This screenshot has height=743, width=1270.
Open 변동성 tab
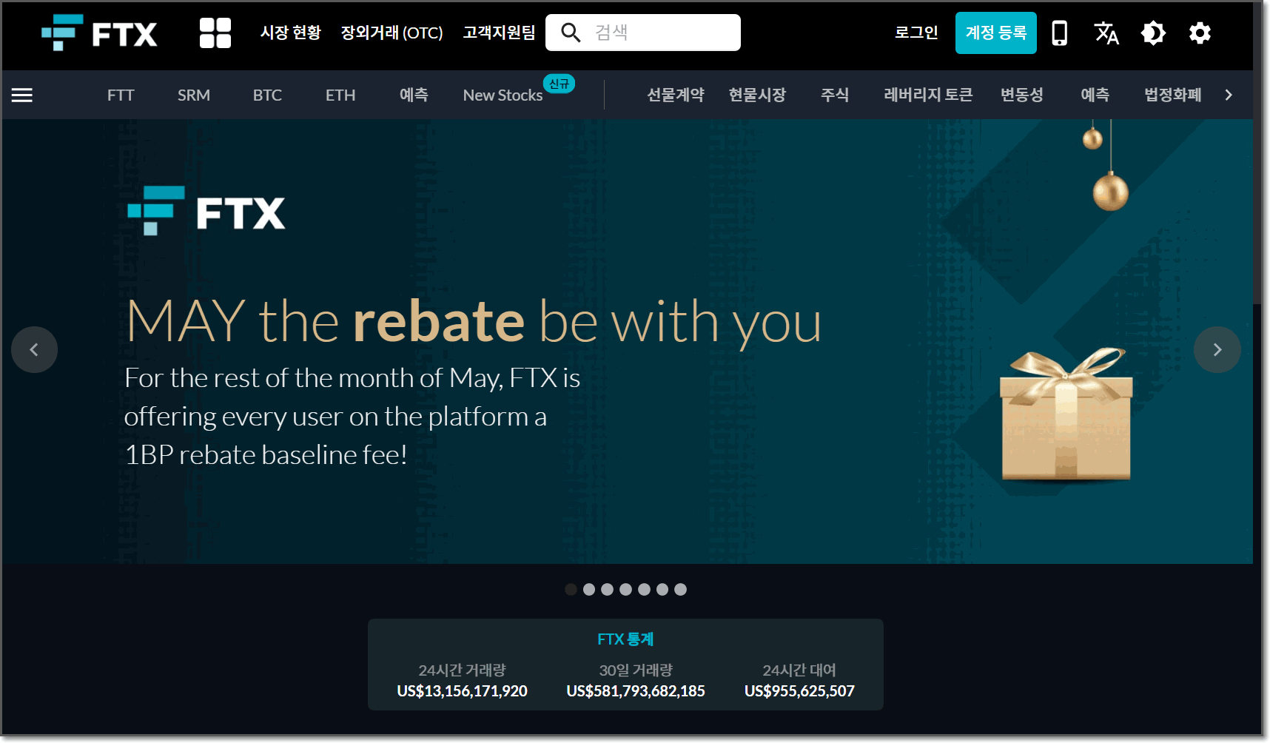[1022, 95]
